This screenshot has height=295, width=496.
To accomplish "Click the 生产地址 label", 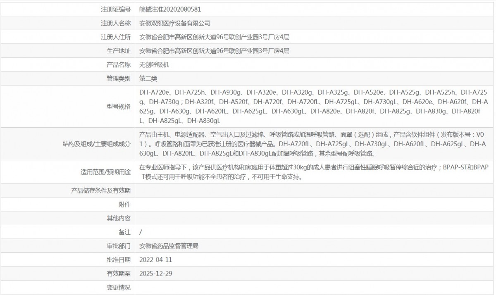I will [x=119, y=51].
